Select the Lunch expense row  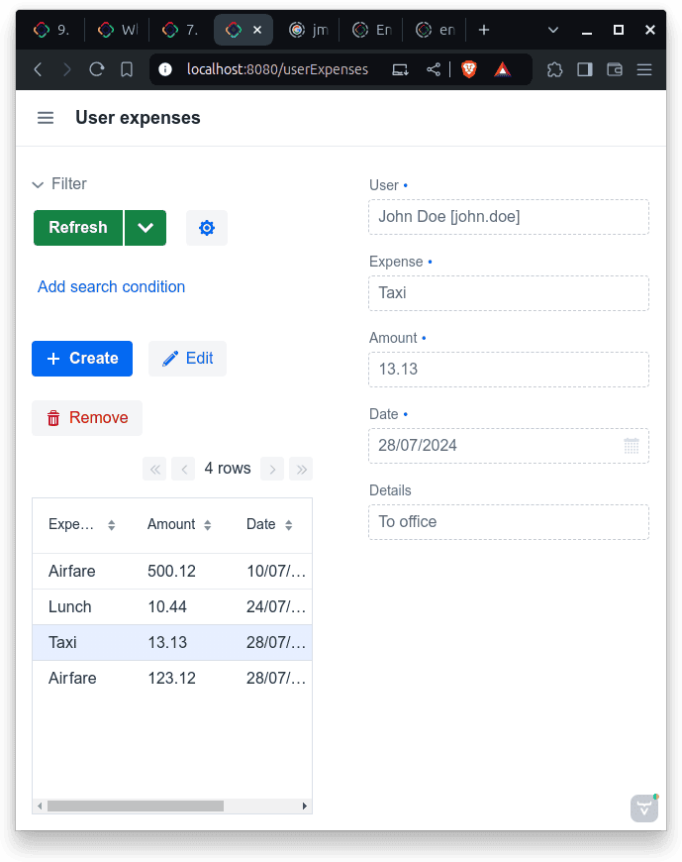[x=70, y=606]
